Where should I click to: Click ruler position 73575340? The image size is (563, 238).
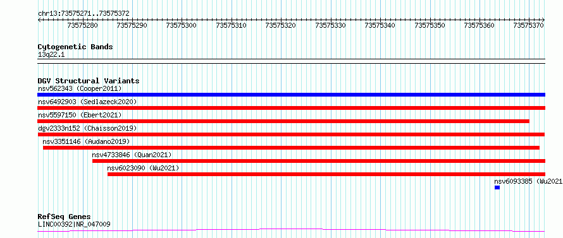[380, 25]
